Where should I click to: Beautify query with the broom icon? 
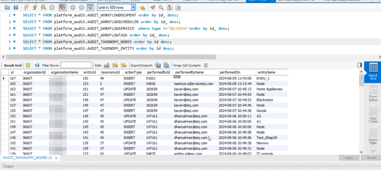pyautogui.click(x=153, y=8)
